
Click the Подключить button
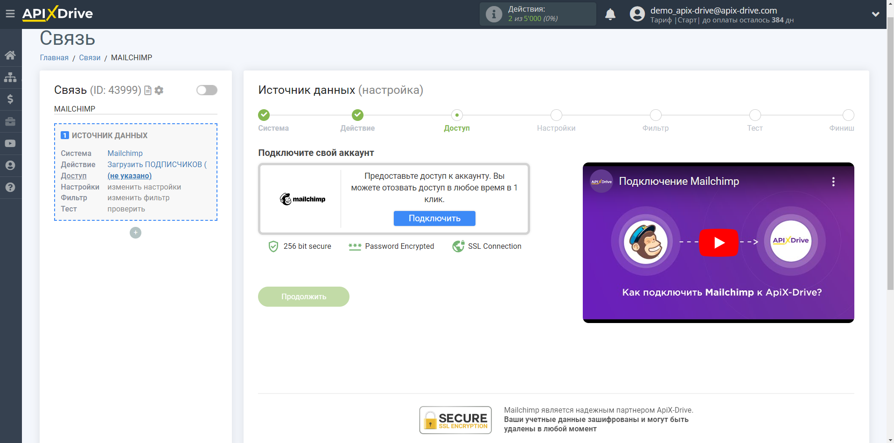[434, 218]
